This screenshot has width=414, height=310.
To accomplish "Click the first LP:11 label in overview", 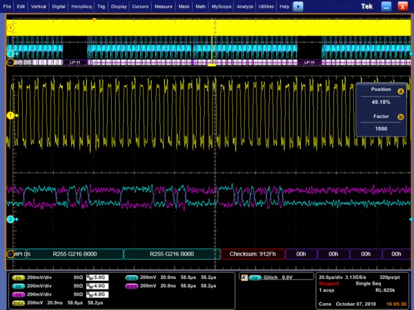I will point(75,63).
